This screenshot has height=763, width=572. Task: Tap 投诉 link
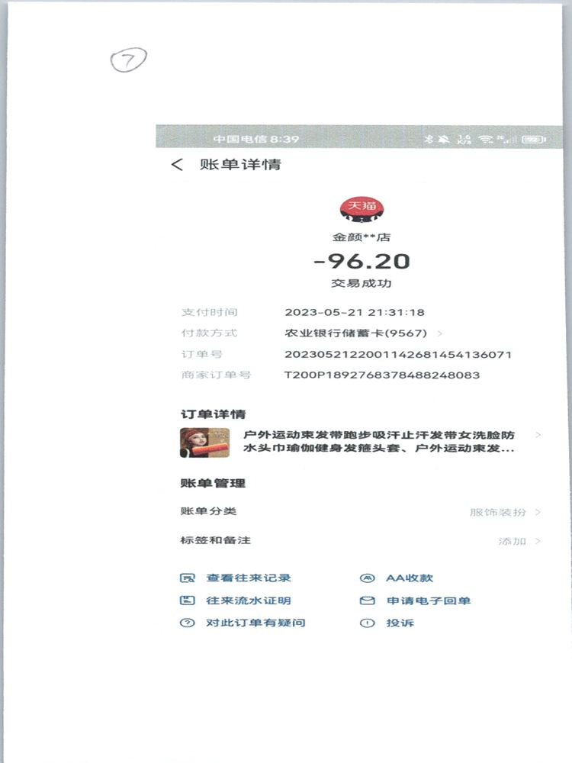pos(400,623)
